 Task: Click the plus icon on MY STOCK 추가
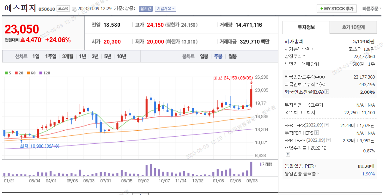(321, 9)
